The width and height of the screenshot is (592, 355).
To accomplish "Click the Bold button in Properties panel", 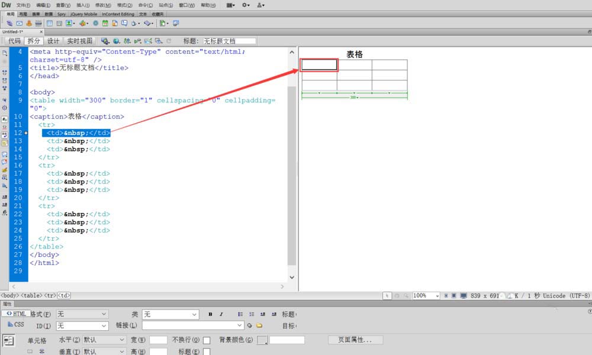I will click(x=210, y=314).
